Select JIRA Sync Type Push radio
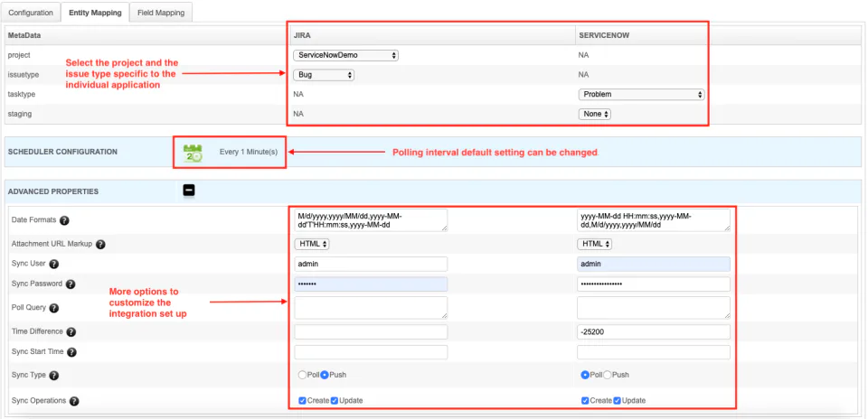The height and width of the screenshot is (419, 868). tap(325, 375)
